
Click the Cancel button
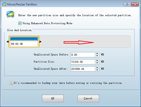pos(88,98)
